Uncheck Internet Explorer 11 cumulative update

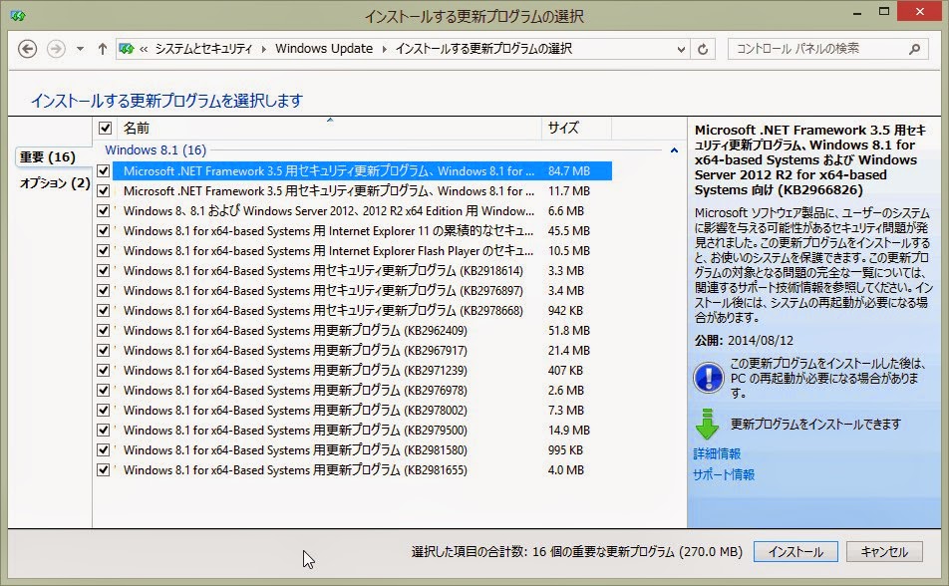104,230
